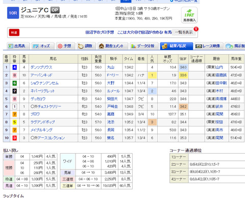Open the データ分析 bar chart tab

click(144, 46)
